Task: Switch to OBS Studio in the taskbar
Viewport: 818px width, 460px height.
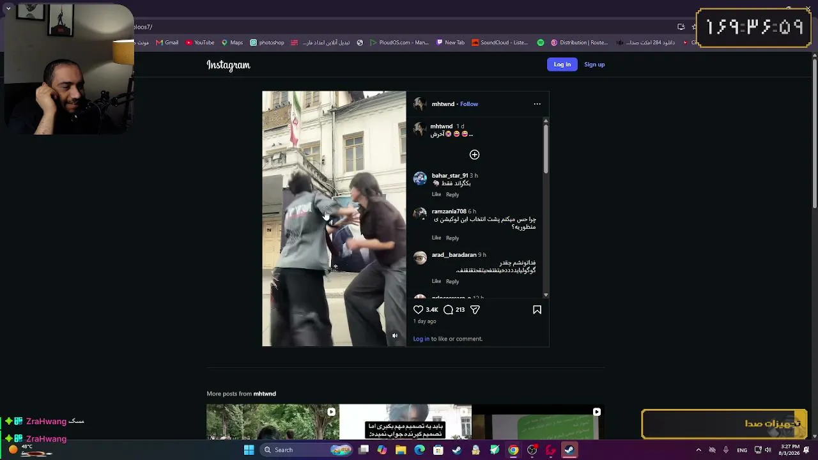Action: (532, 450)
